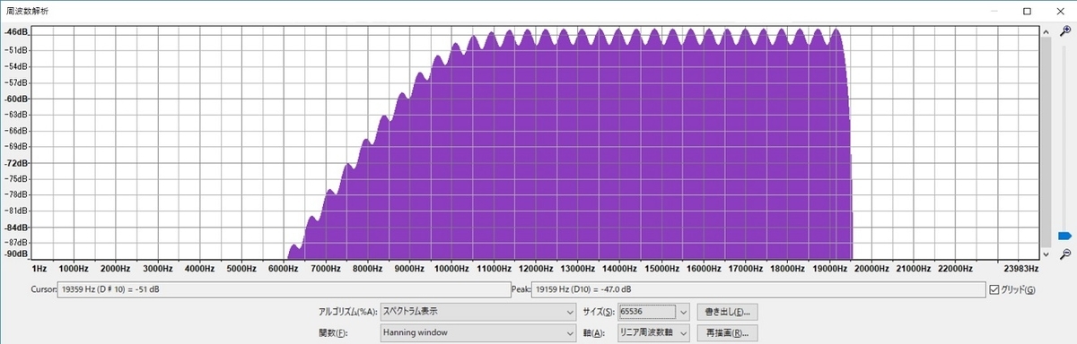Open the サイズ dropdown showing 65536
Image resolution: width=1077 pixels, height=344 pixels.
(652, 312)
